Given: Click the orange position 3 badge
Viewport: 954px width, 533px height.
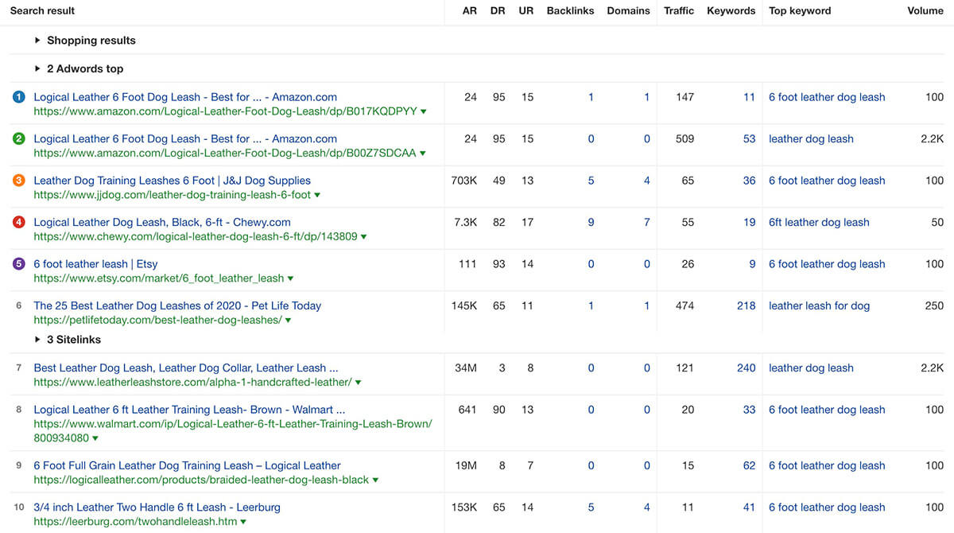Looking at the screenshot, I should click(x=19, y=181).
